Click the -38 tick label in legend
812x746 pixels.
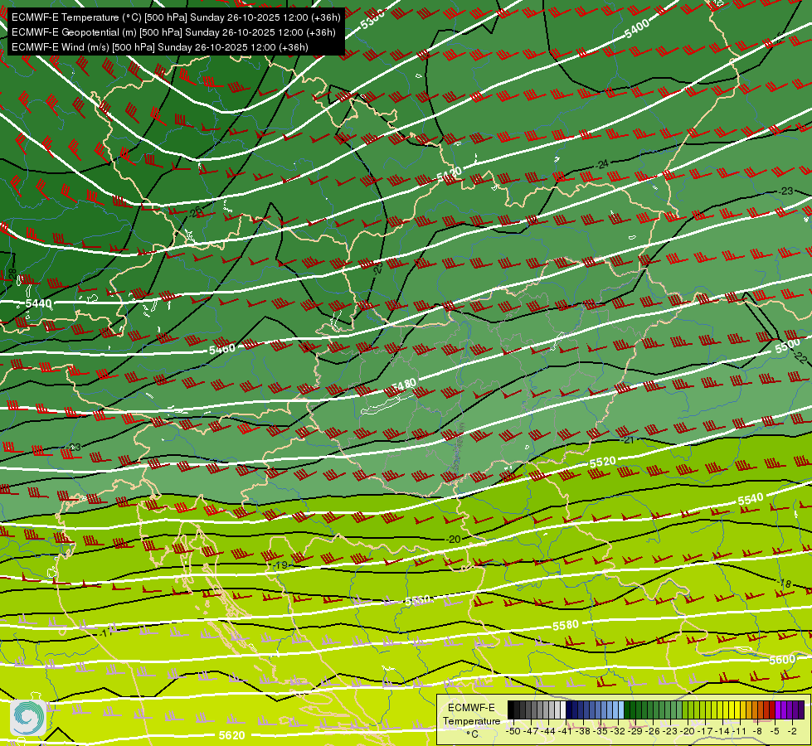(583, 731)
